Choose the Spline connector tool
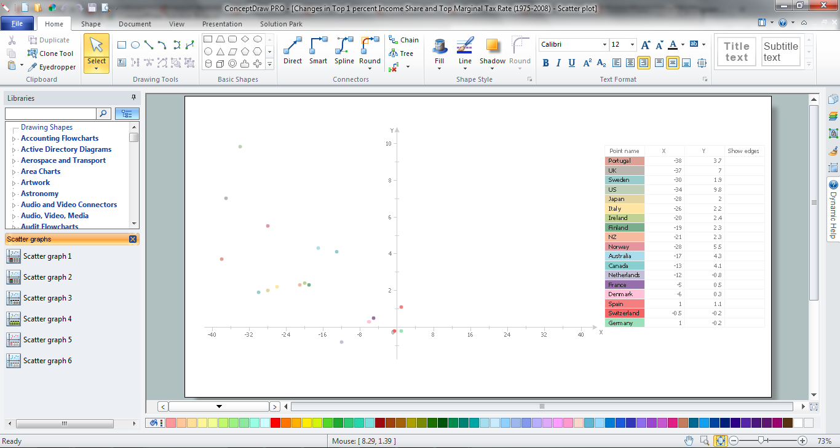 point(344,50)
